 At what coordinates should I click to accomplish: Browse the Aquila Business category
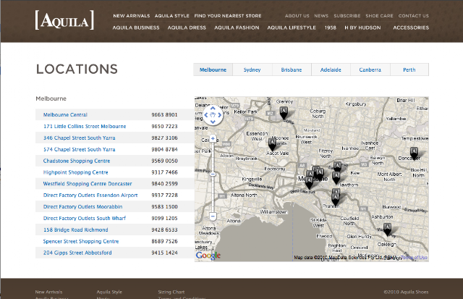click(x=136, y=28)
